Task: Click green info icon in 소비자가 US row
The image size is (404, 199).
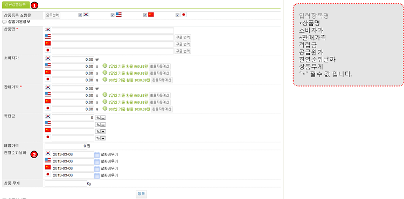Action: 105,66
